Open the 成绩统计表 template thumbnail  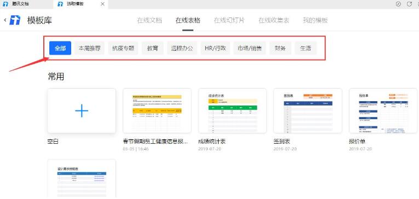[x=232, y=110]
